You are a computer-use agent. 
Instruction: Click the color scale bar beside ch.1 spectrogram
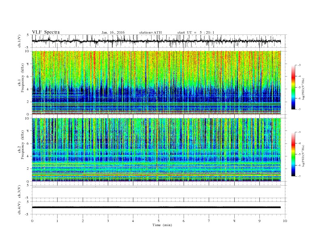pos(293,87)
